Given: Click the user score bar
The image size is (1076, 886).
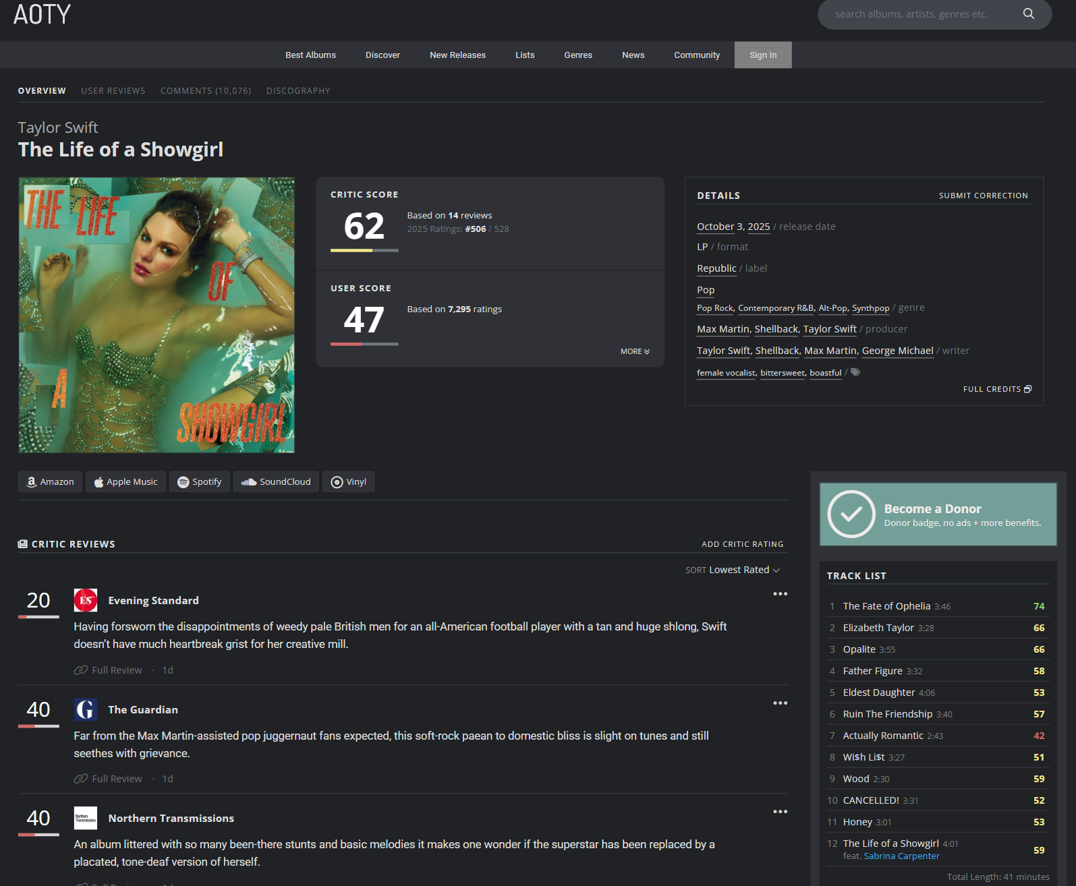Looking at the screenshot, I should (364, 344).
